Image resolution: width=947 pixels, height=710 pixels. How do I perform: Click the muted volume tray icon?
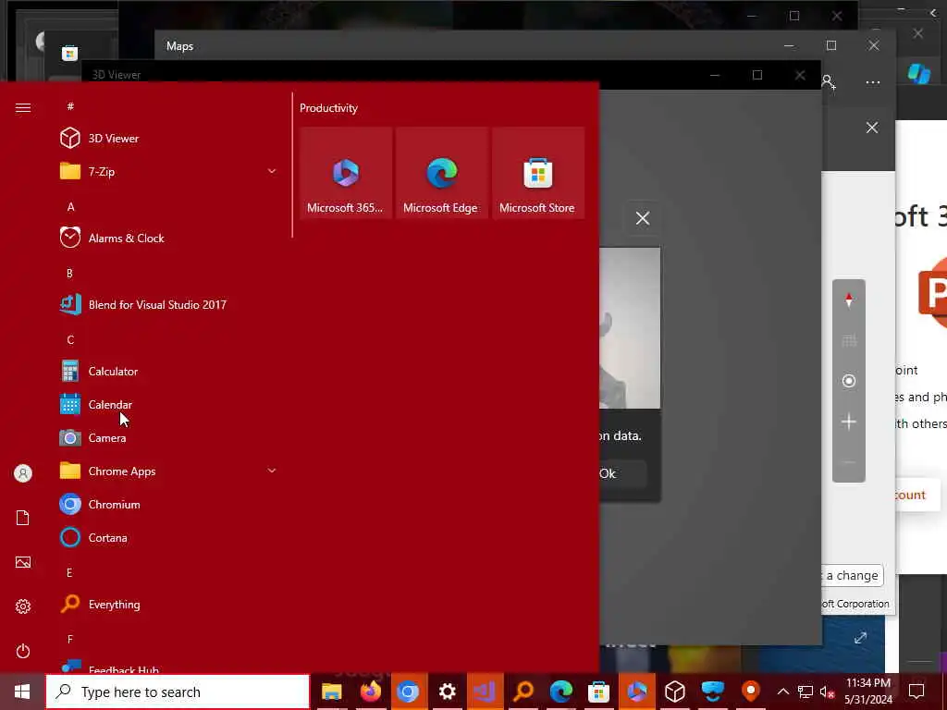[827, 692]
